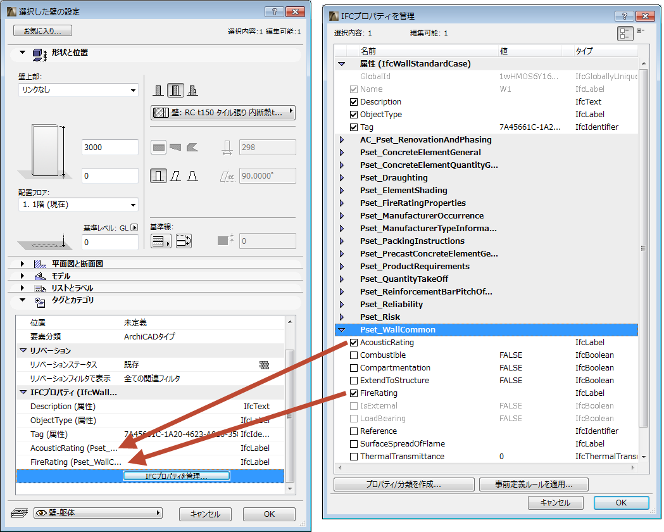Click the reference level GL arrow button
The image size is (664, 532).
[134, 227]
